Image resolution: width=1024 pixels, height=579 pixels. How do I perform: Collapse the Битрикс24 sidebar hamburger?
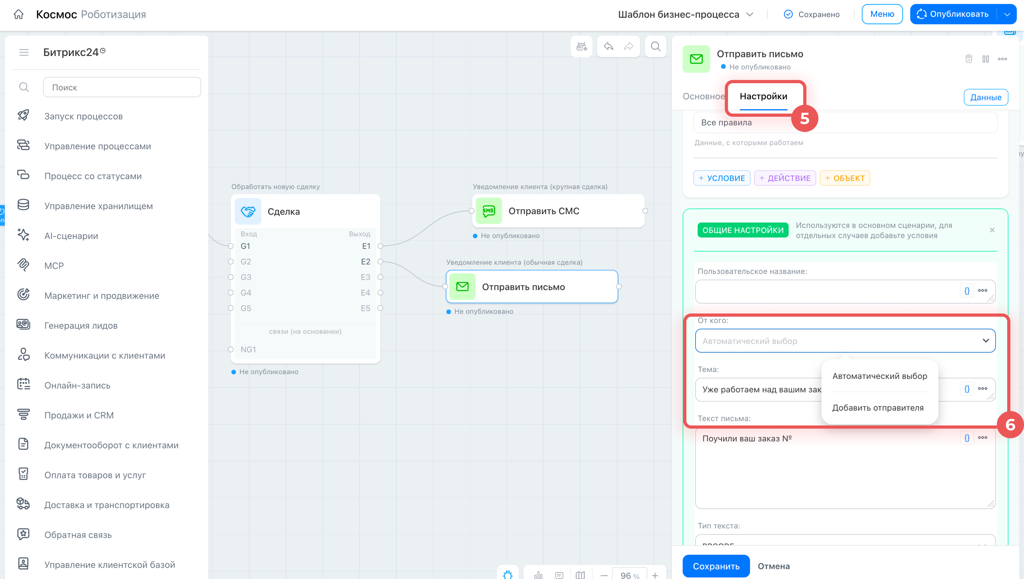24,52
